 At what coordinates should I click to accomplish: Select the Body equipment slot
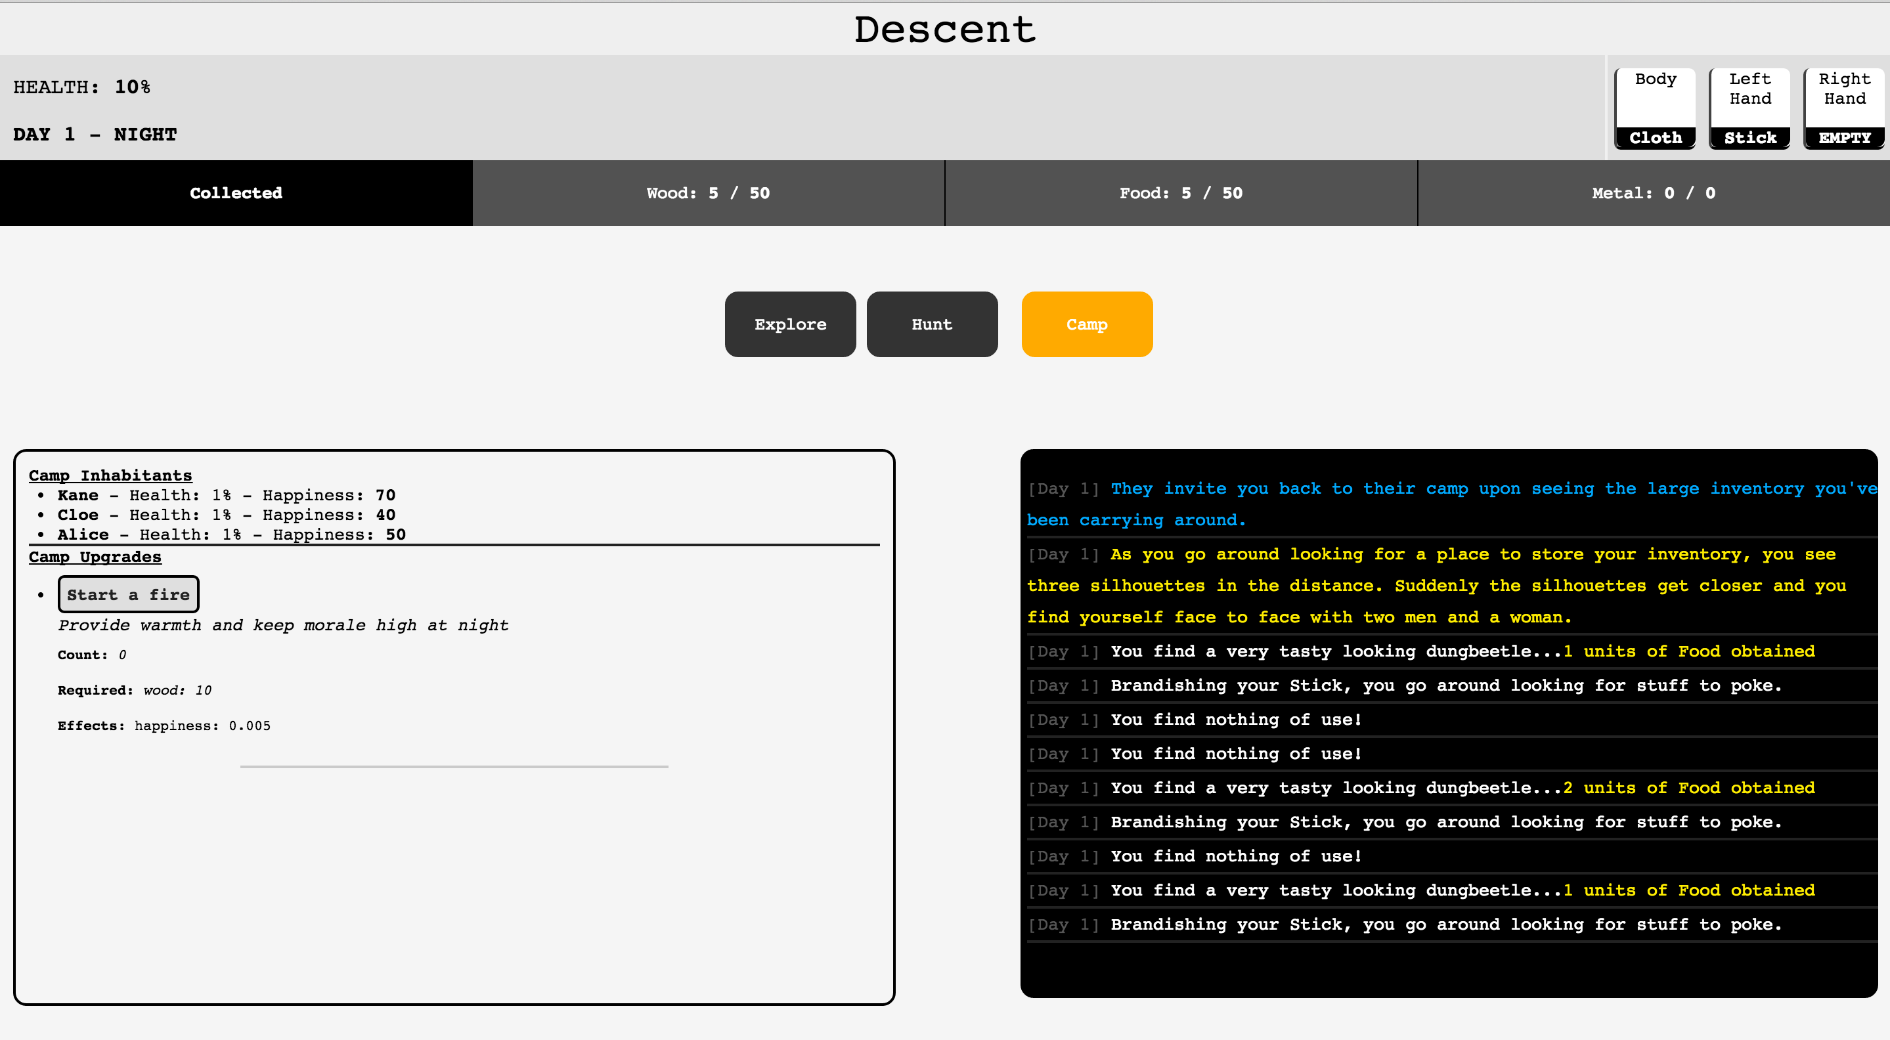(x=1655, y=108)
